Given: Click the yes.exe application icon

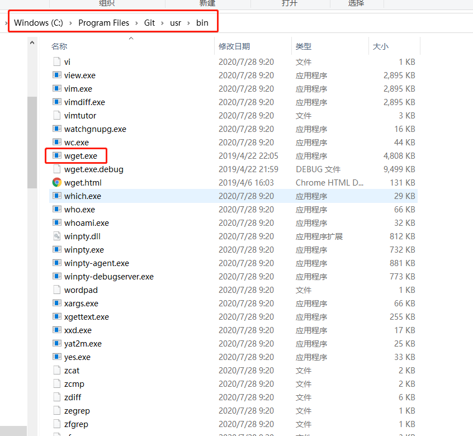Looking at the screenshot, I should coord(56,357).
